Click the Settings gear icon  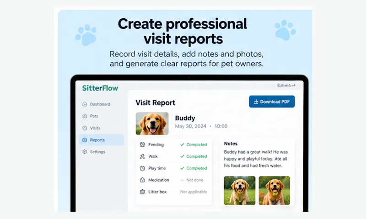85,152
